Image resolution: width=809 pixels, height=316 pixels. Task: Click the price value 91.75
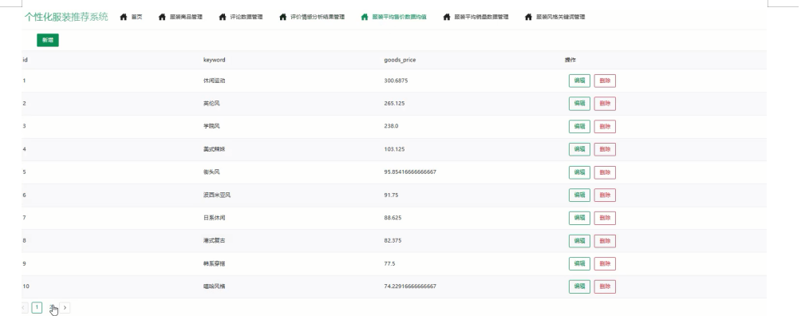(391, 196)
